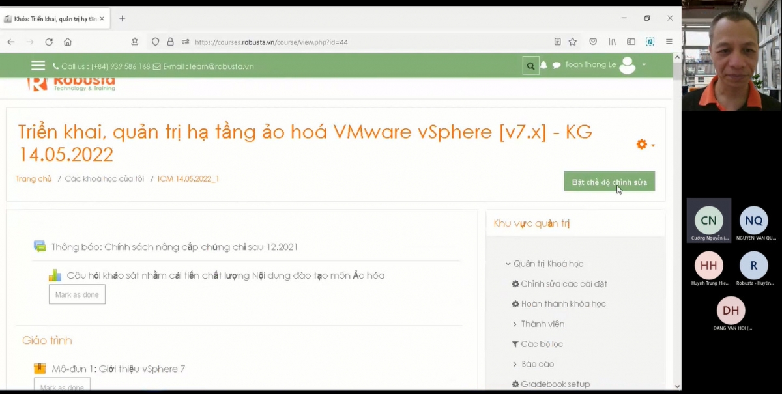
Task: Open the course settings gear menu
Action: (644, 145)
